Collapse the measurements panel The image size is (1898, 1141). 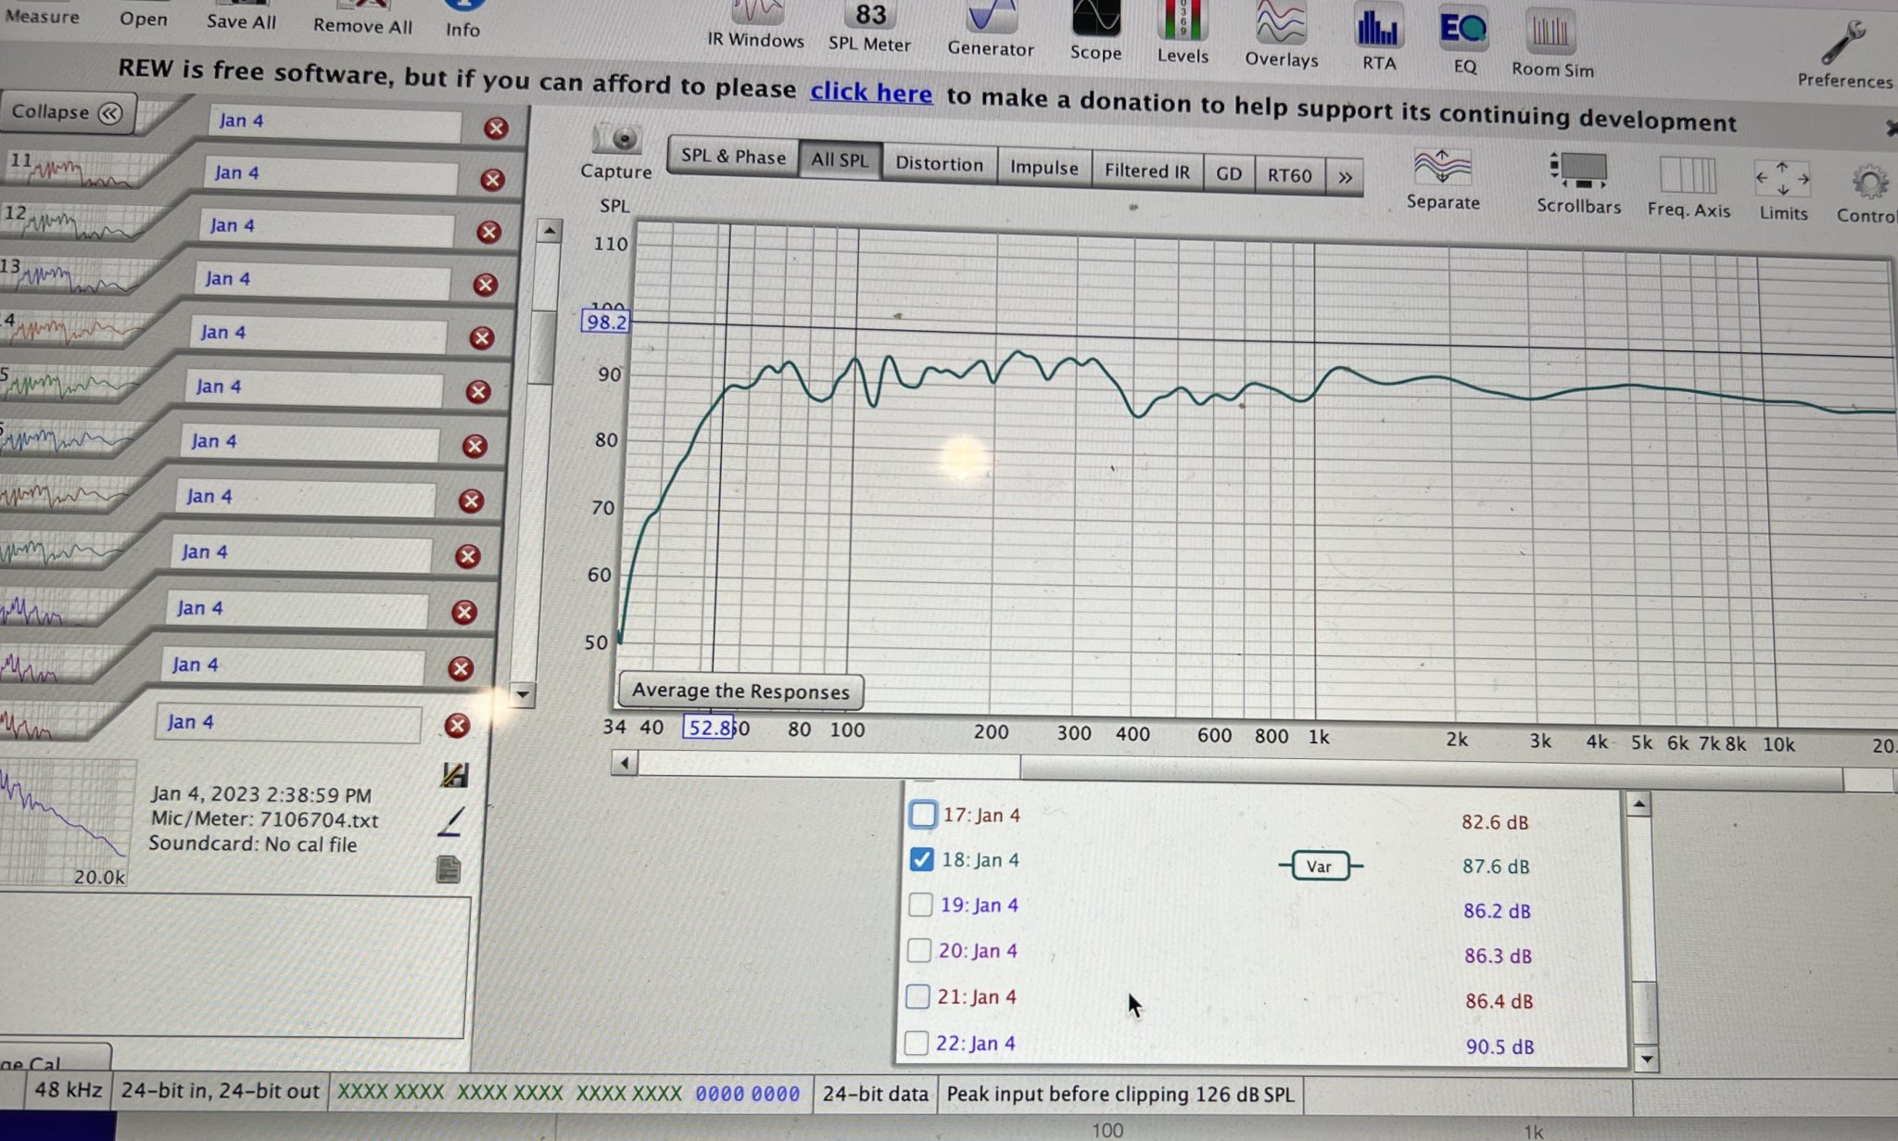point(68,112)
